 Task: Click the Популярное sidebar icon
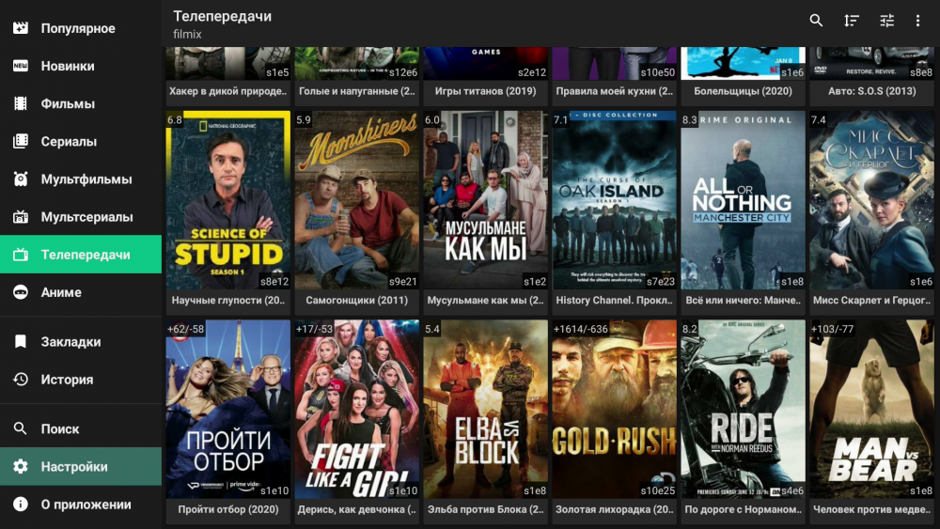21,28
